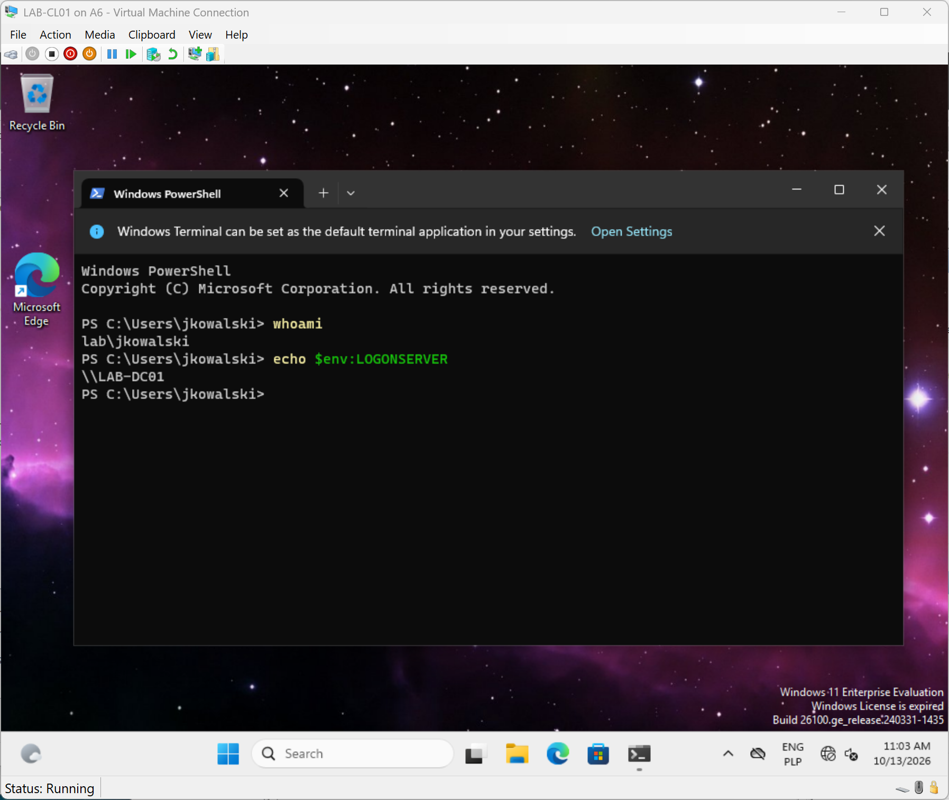Screen dimensions: 949x800
Task: Dismiss the default terminal notification bar
Action: tap(879, 231)
